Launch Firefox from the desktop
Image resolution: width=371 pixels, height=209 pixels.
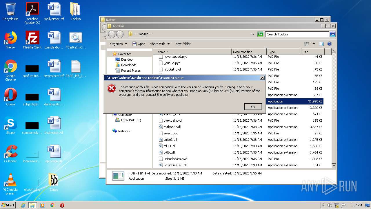click(10, 40)
